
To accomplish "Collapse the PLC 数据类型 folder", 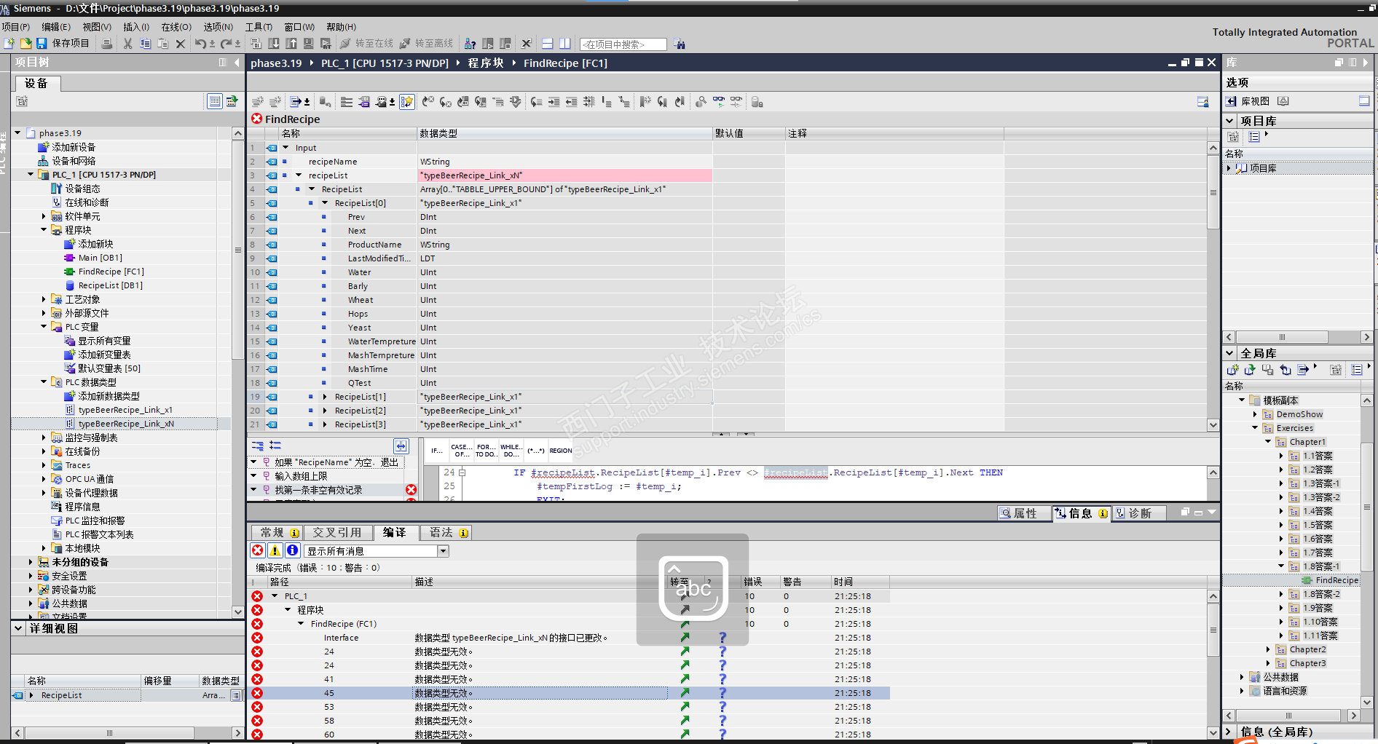I will coord(44,382).
